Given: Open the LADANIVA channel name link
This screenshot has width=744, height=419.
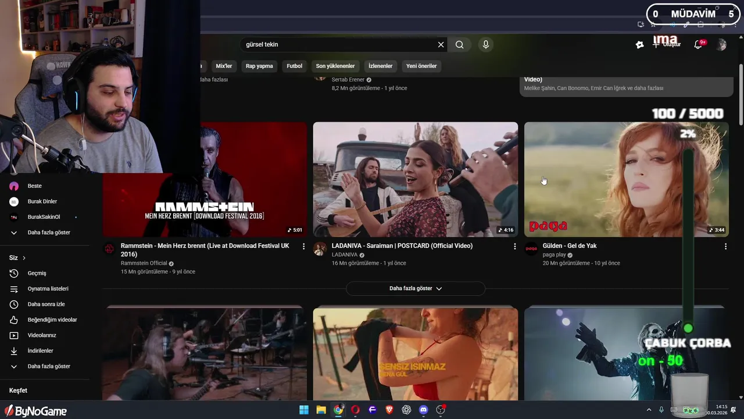Looking at the screenshot, I should click(x=345, y=255).
